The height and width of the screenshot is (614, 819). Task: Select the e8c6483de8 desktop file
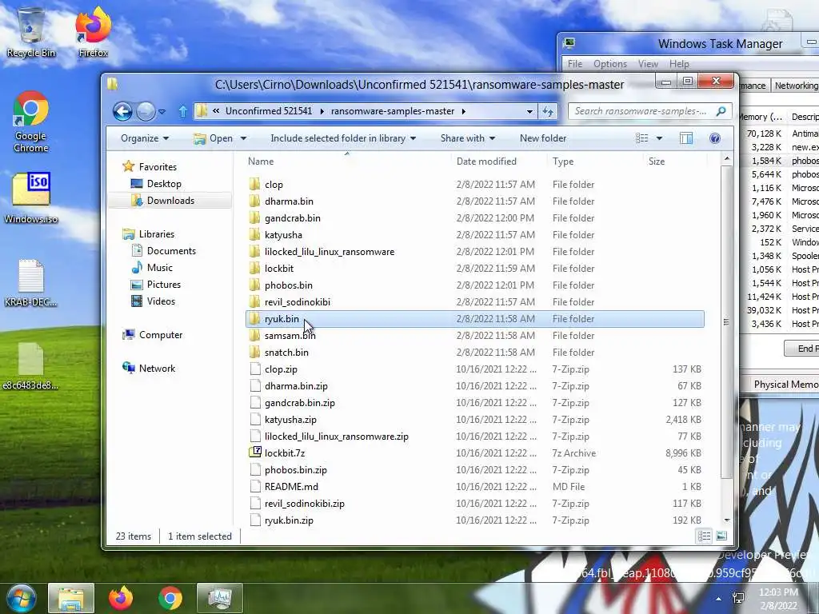click(31, 365)
